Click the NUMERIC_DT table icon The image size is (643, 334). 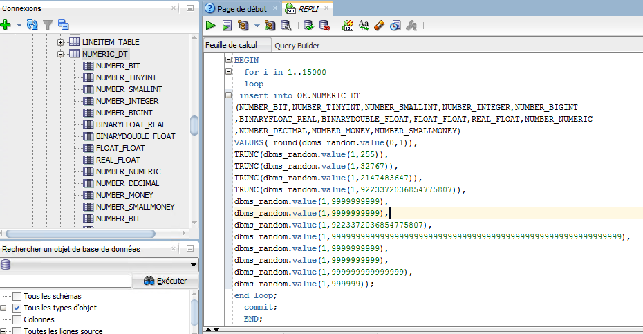[x=74, y=54]
